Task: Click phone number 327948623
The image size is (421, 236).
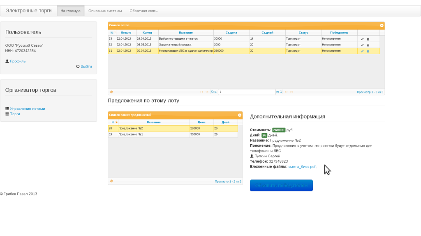Action: click(x=278, y=161)
